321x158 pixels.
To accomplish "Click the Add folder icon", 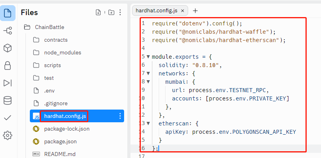I will (x=111, y=12).
